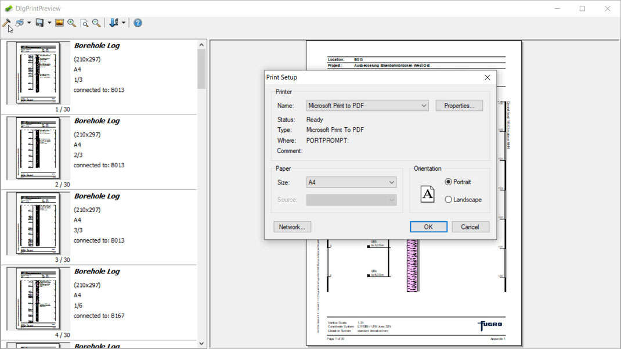The image size is (621, 349).
Task: Click the zoom to page icon
Action: tap(84, 23)
